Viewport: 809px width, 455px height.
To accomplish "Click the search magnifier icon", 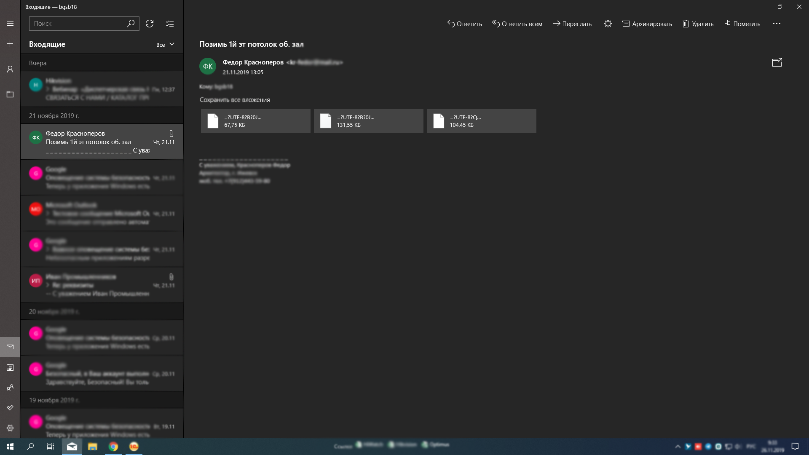I will pyautogui.click(x=131, y=24).
